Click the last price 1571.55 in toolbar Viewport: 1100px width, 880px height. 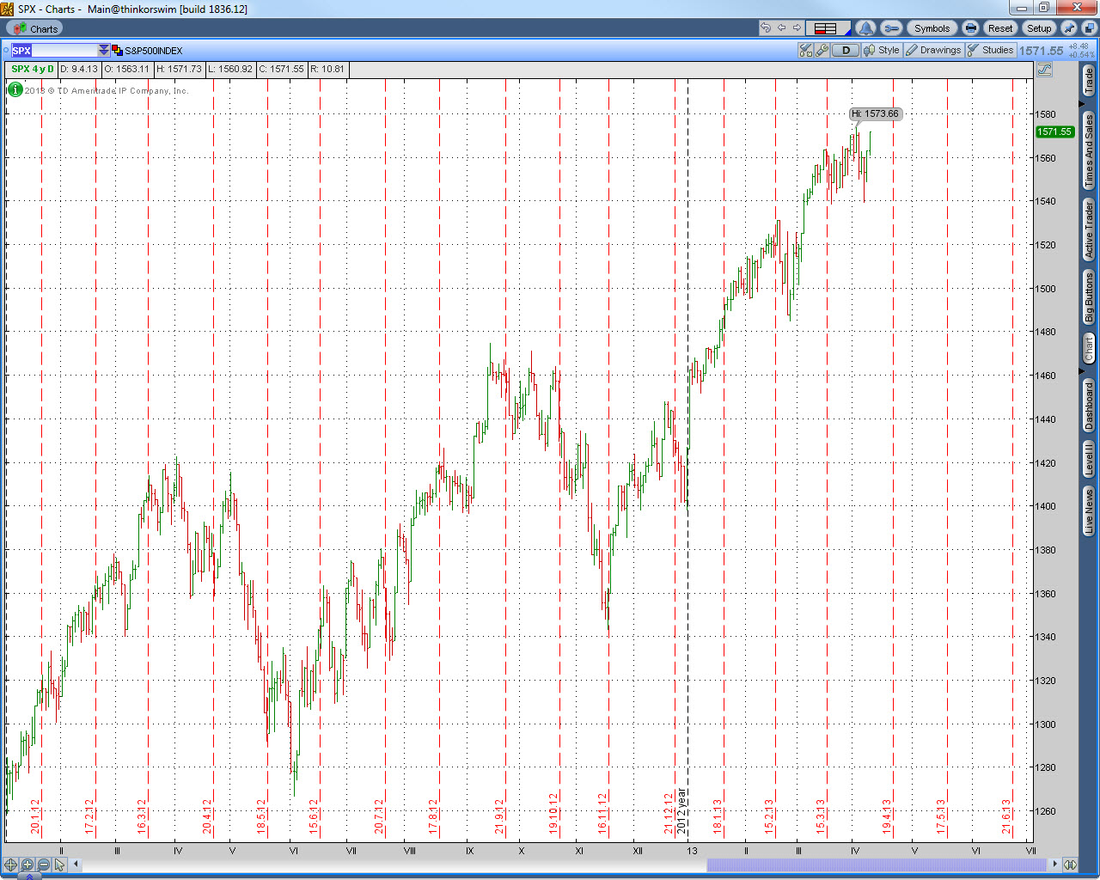coord(1041,51)
